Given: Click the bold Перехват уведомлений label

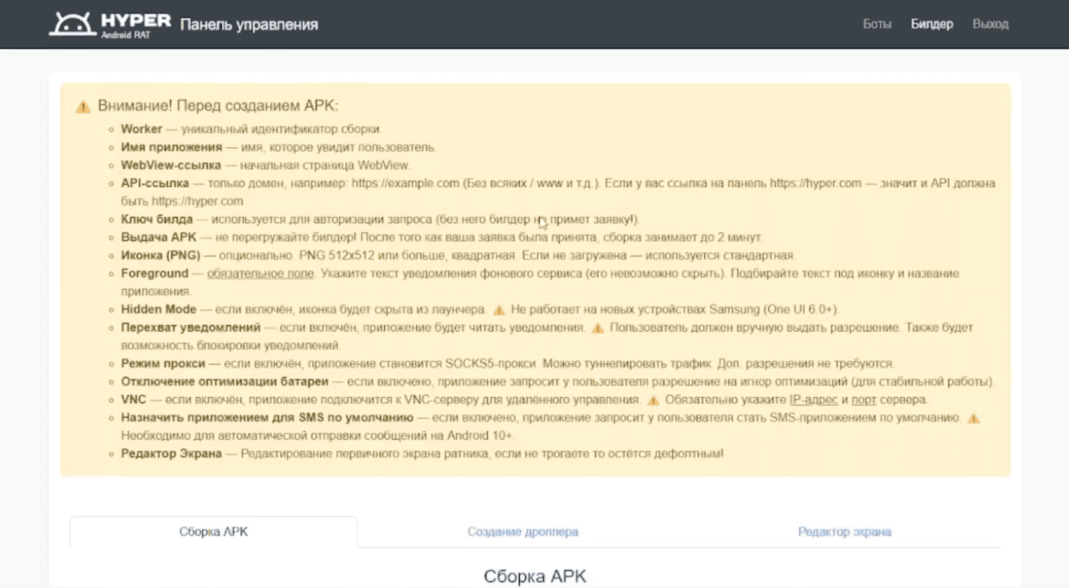Looking at the screenshot, I should 191,327.
